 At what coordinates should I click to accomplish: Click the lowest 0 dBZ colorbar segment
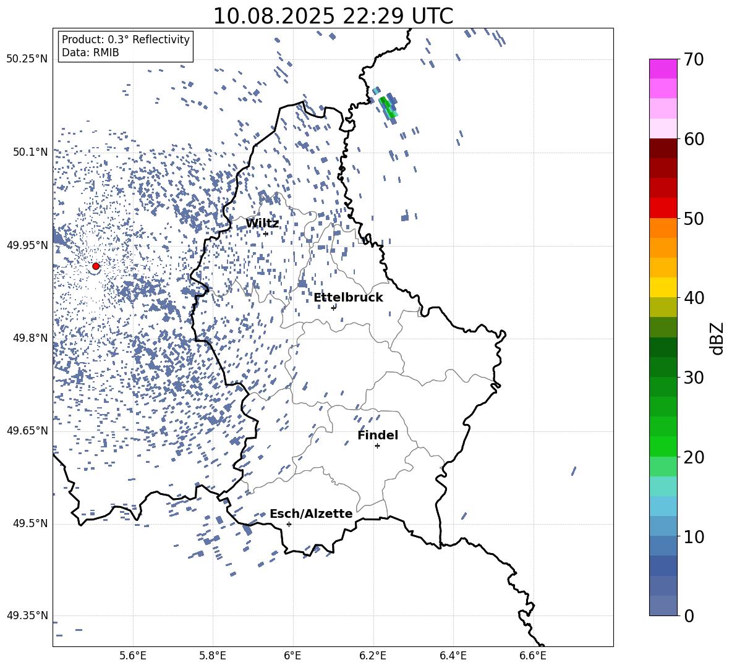click(x=663, y=606)
